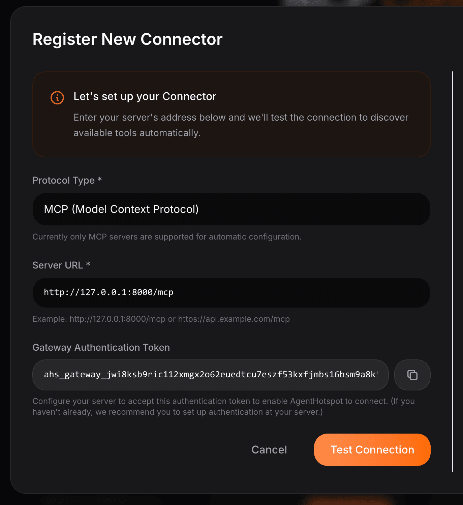Click the Gateway Authentication Token label
This screenshot has width=463, height=505.
coord(101,347)
